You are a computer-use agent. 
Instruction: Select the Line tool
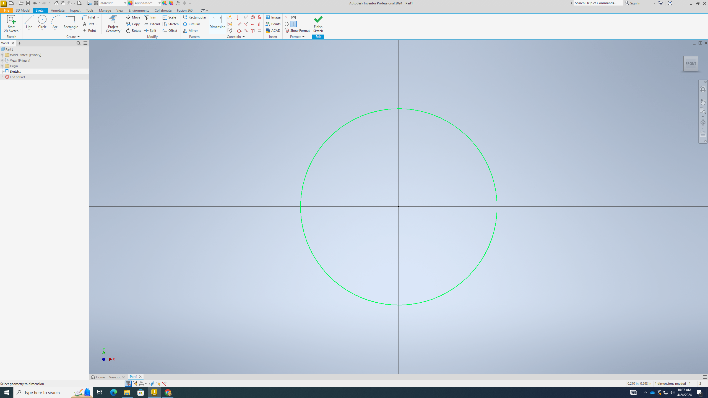[29, 22]
